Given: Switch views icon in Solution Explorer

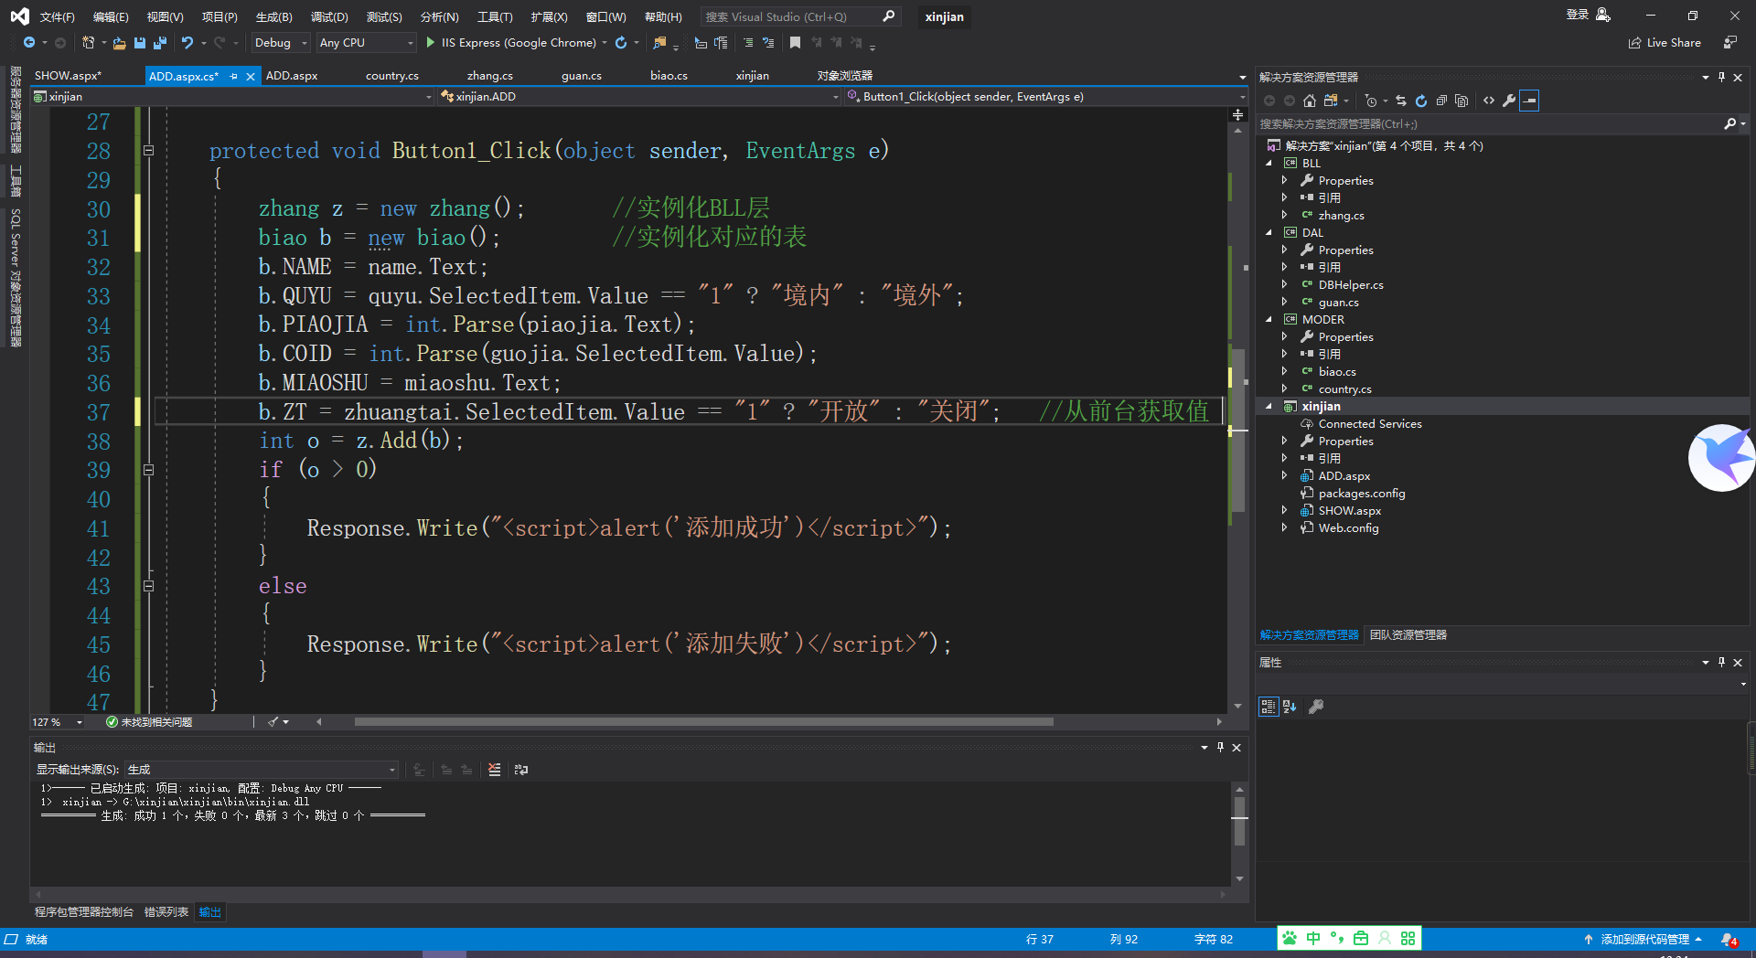Looking at the screenshot, I should tap(1331, 101).
